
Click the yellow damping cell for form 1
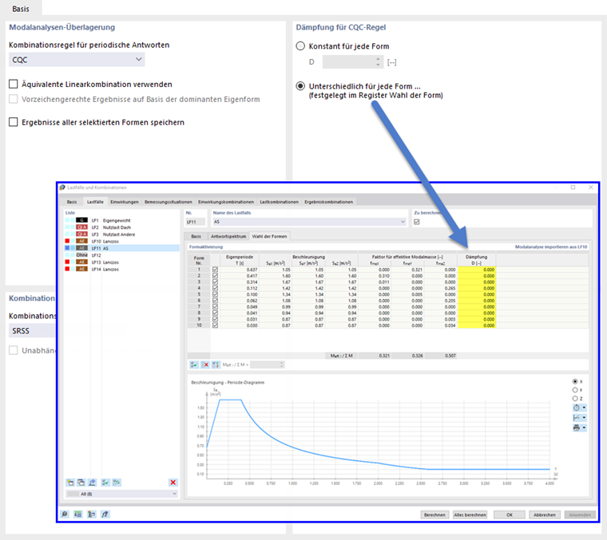coord(477,270)
